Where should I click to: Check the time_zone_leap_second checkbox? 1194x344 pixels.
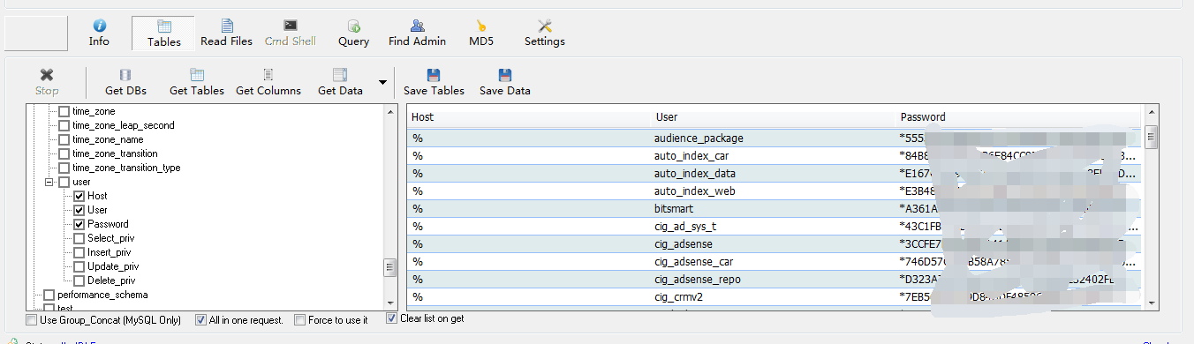(64, 125)
